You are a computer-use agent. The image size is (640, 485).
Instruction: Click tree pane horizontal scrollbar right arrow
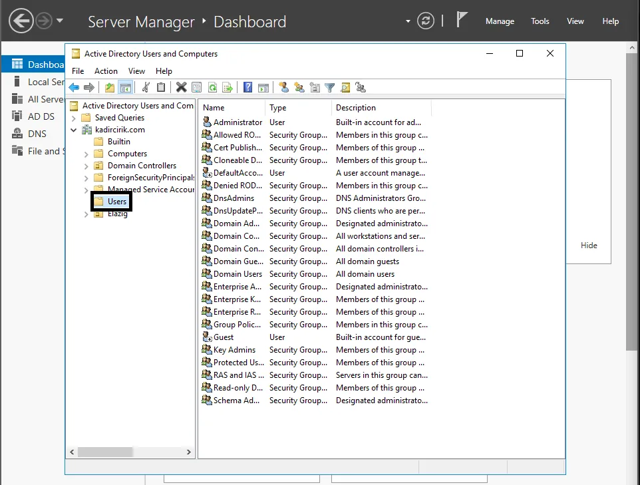(188, 452)
